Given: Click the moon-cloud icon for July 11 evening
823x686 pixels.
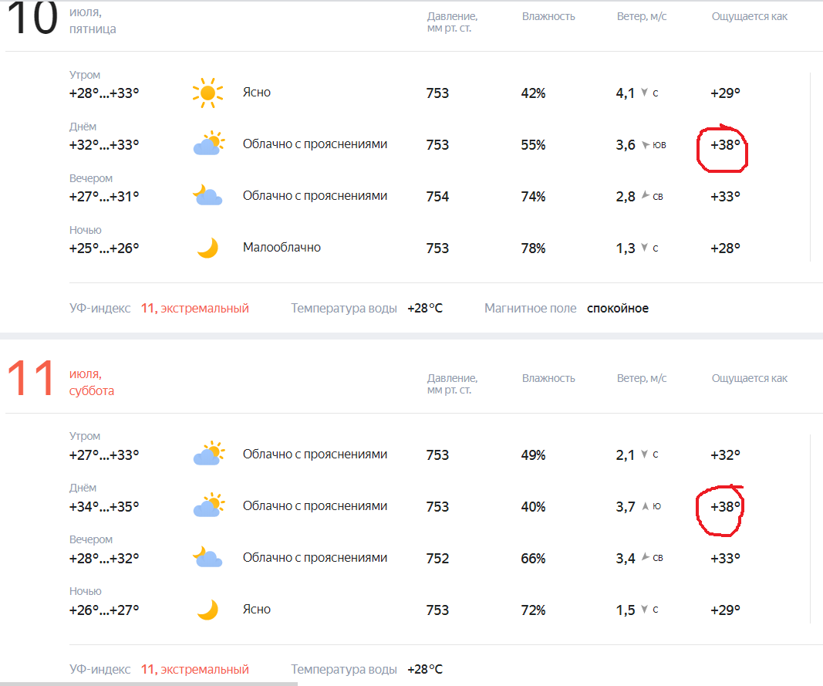Looking at the screenshot, I should 207,556.
